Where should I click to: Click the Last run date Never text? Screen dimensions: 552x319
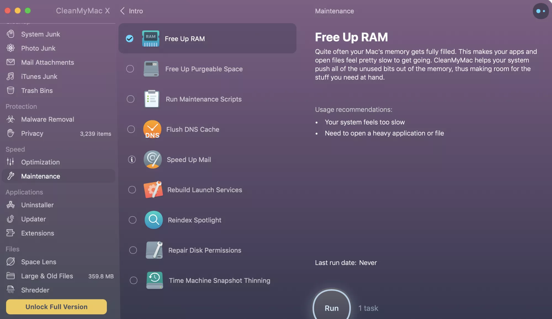(346, 262)
